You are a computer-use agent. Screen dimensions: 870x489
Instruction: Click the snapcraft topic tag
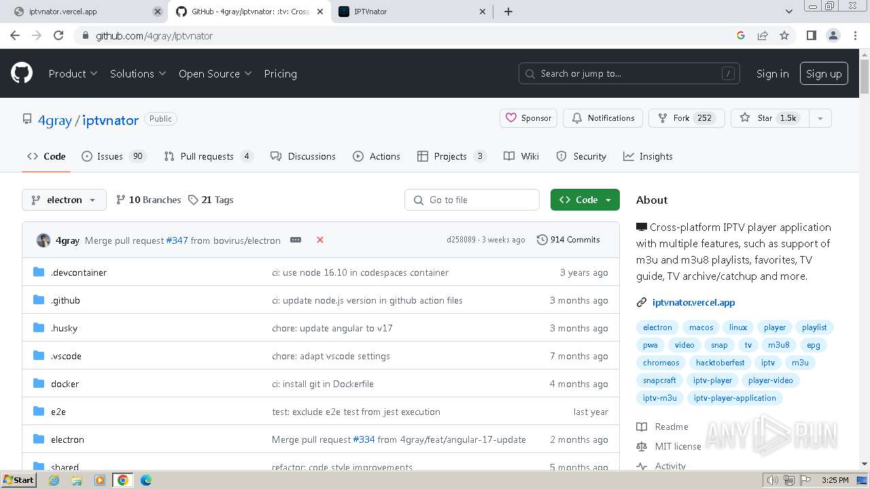pos(659,380)
